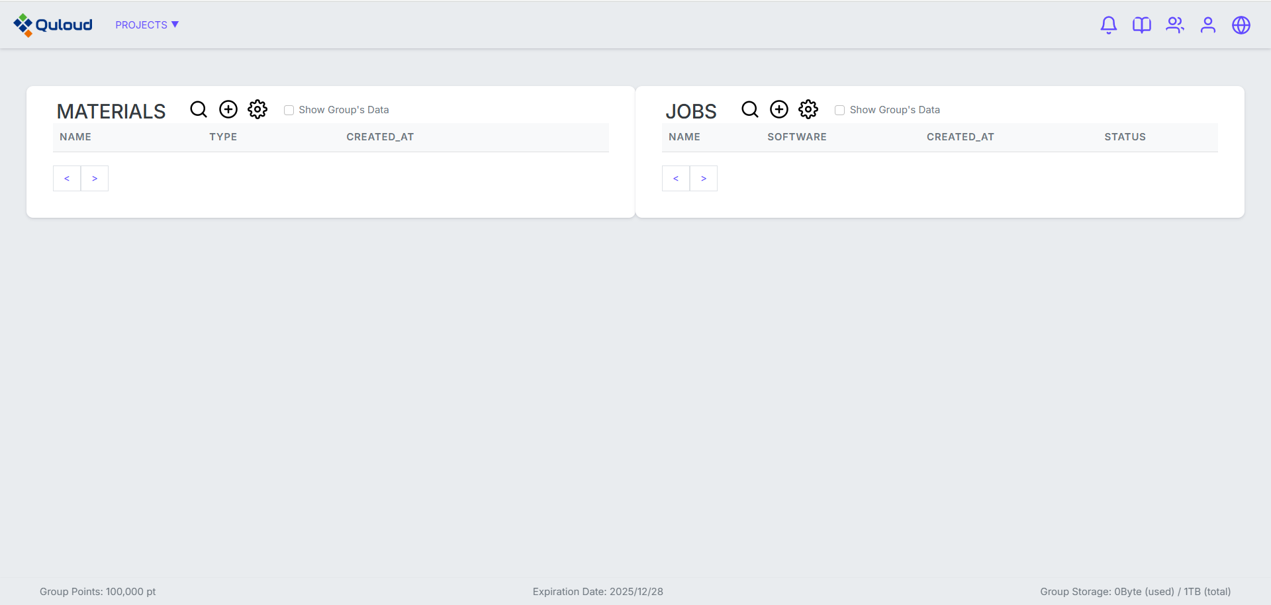Open the PROJECTS dropdown menu
The height and width of the screenshot is (605, 1271).
tap(147, 25)
